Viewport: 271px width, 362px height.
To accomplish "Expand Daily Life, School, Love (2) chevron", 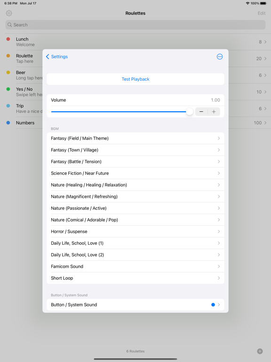I will click(219, 255).
